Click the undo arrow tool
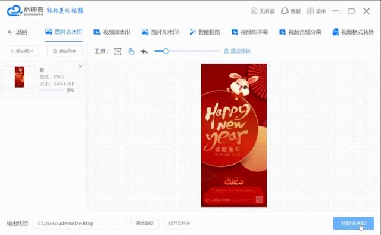381x235 pixels. click(144, 51)
